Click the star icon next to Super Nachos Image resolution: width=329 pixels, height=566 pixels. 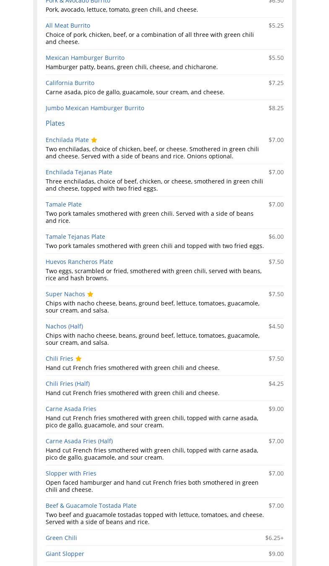[90, 294]
